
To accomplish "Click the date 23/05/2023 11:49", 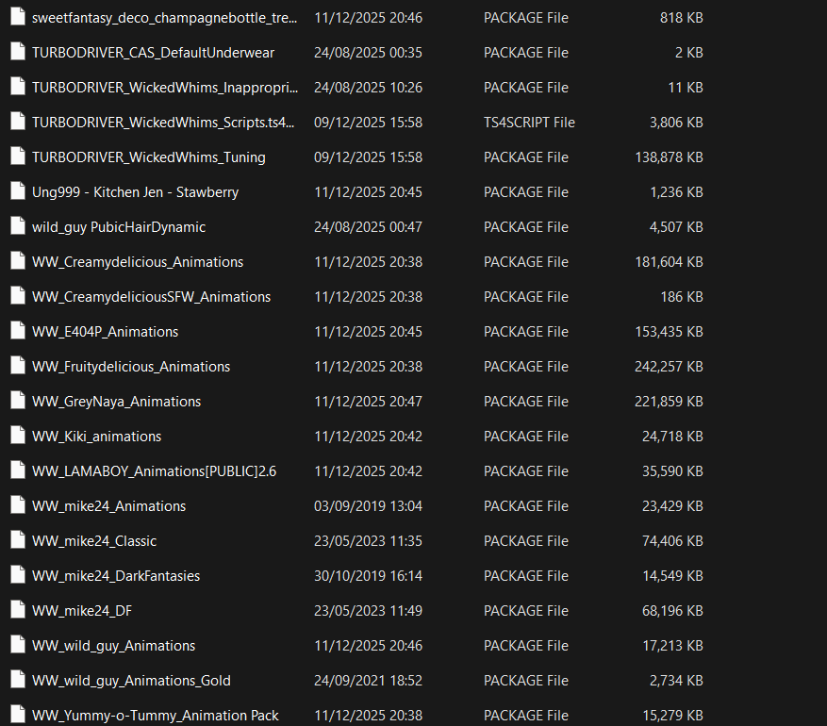I will tap(368, 611).
